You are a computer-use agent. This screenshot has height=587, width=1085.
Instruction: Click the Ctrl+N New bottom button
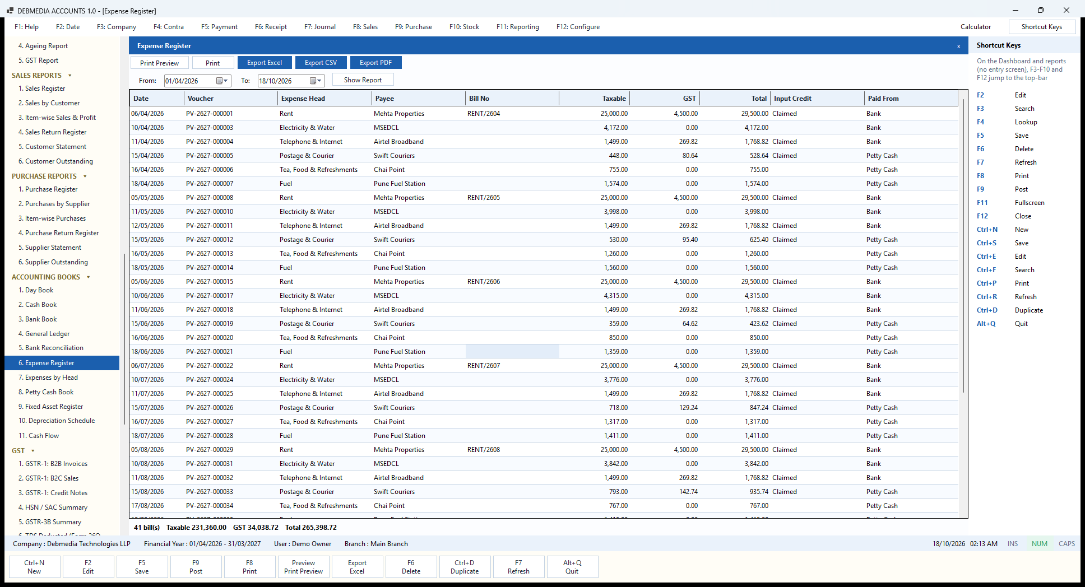(34, 567)
